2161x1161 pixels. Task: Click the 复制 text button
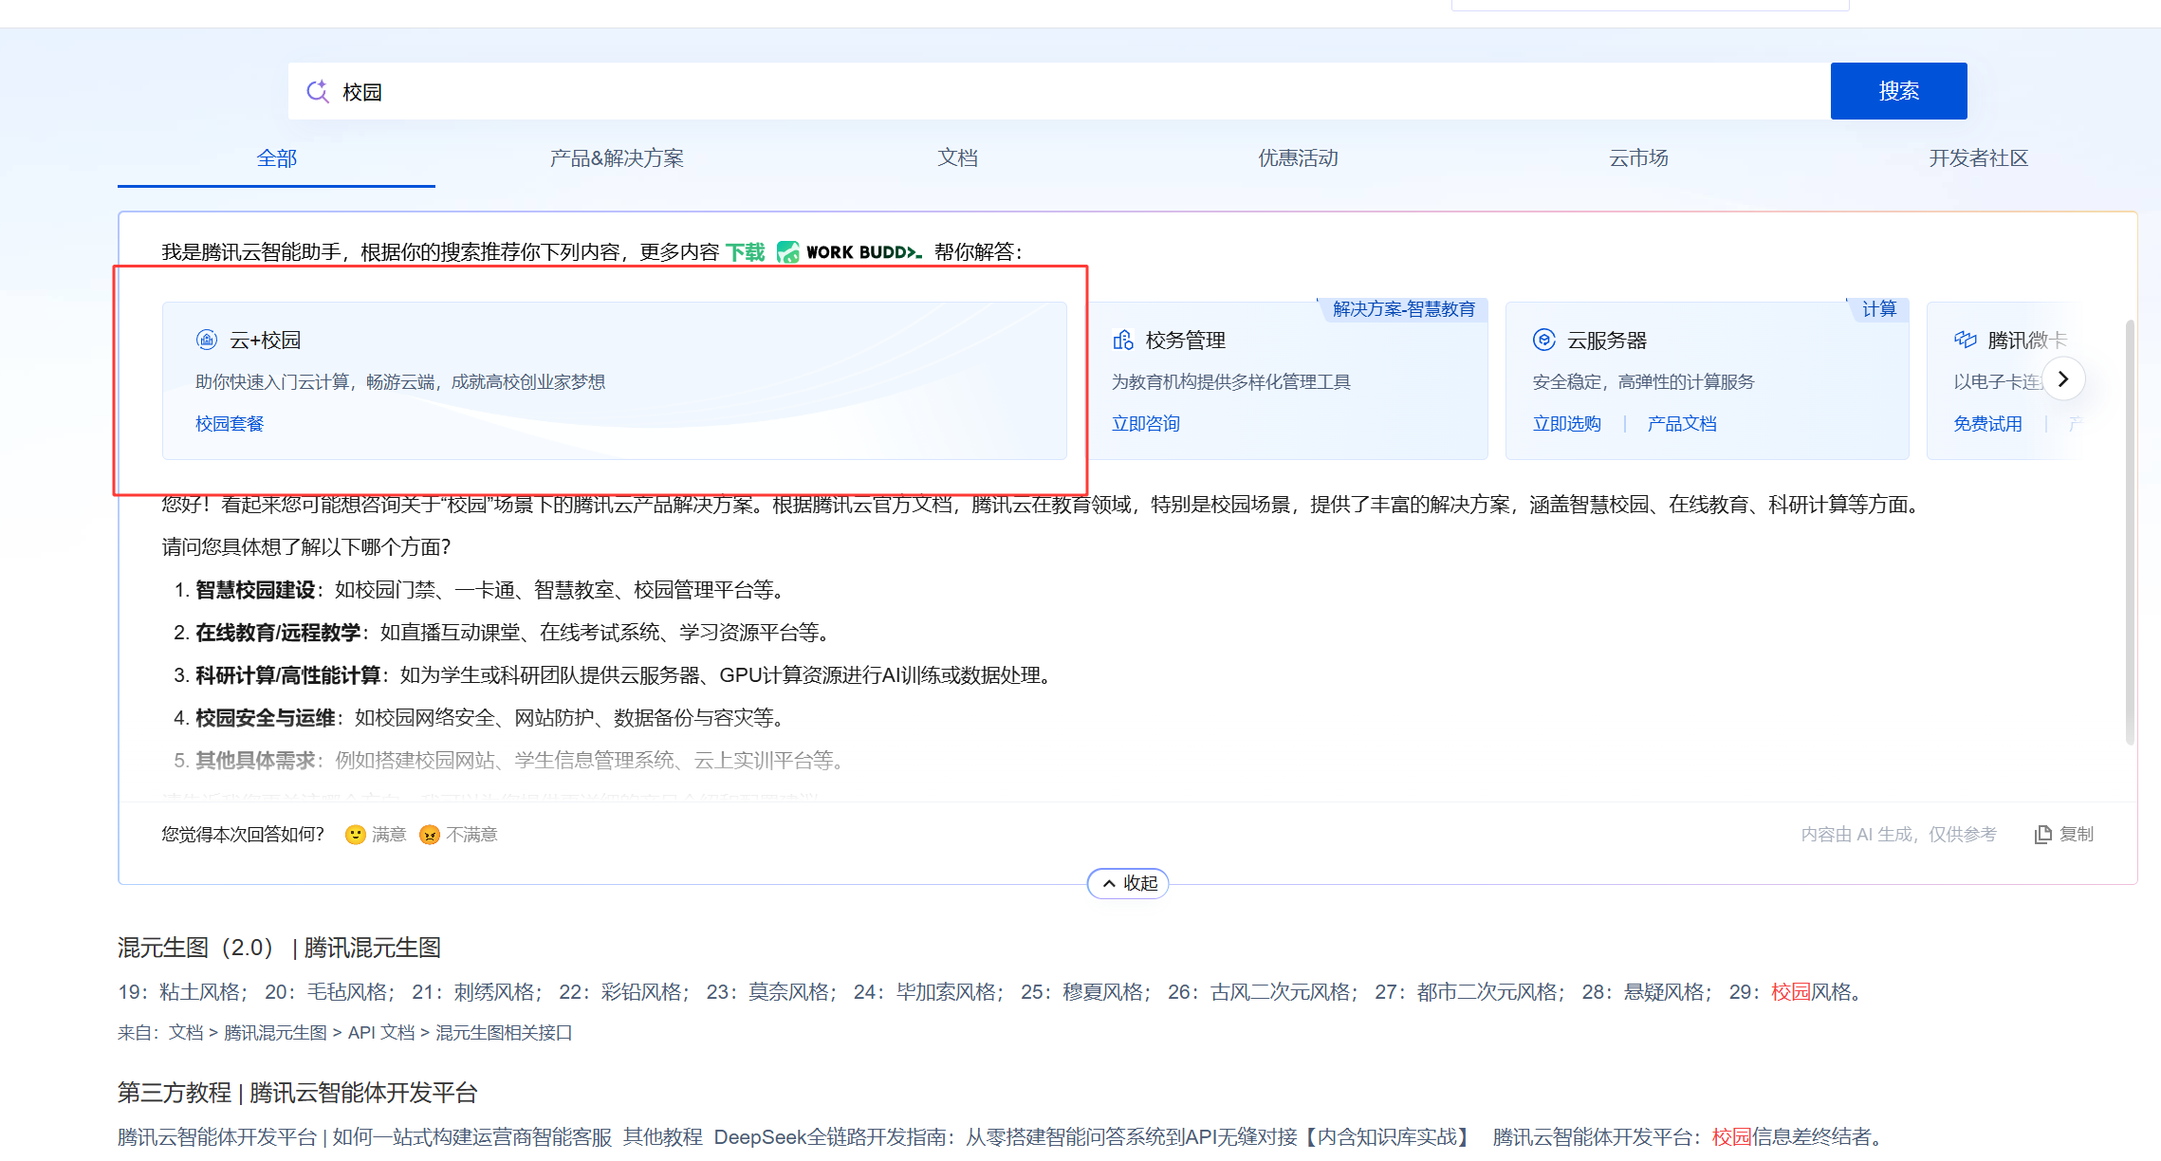click(2077, 835)
